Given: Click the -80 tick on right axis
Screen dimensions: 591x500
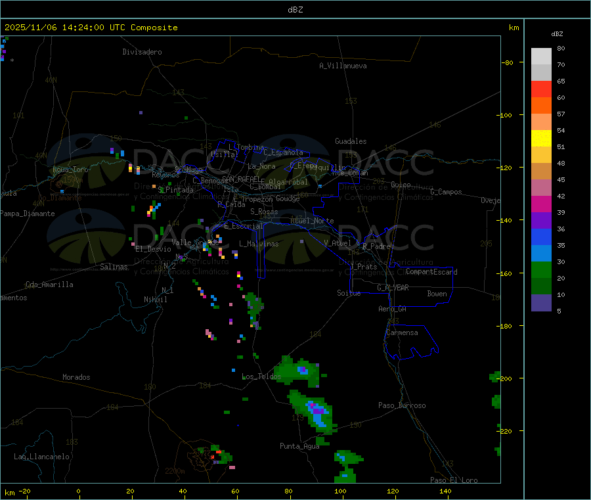Looking at the screenshot, I should pos(508,62).
